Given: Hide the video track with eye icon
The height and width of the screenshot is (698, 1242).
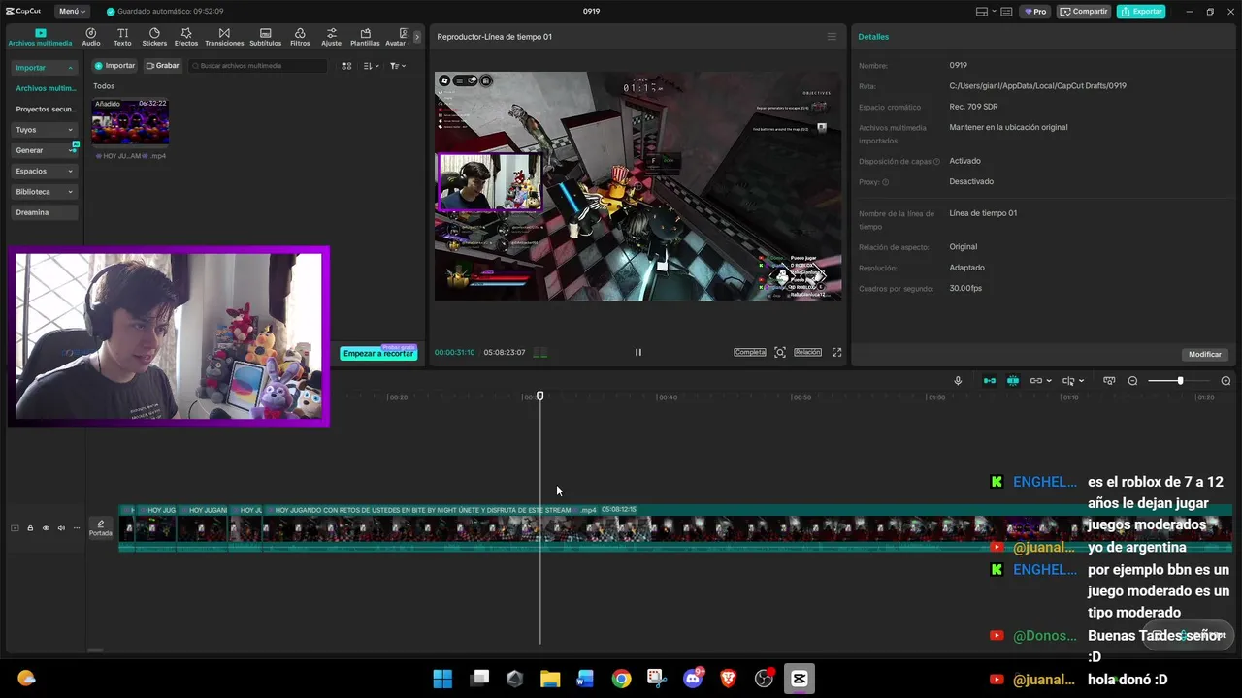Looking at the screenshot, I should click(x=46, y=528).
